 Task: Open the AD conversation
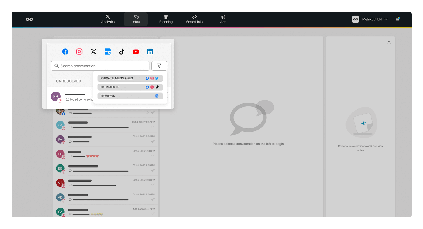pyautogui.click(x=105, y=197)
